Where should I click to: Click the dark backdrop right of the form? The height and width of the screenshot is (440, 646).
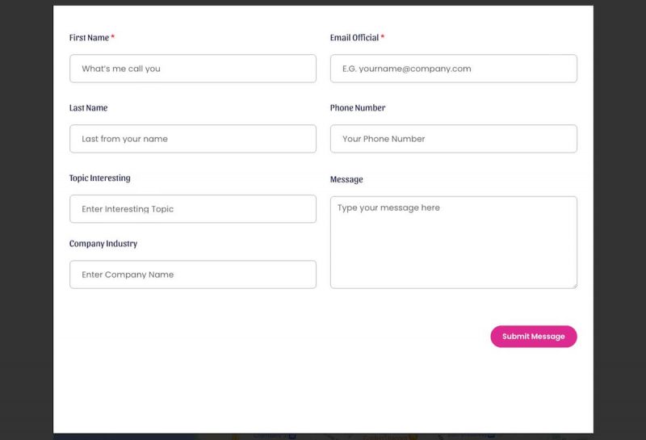click(x=619, y=218)
